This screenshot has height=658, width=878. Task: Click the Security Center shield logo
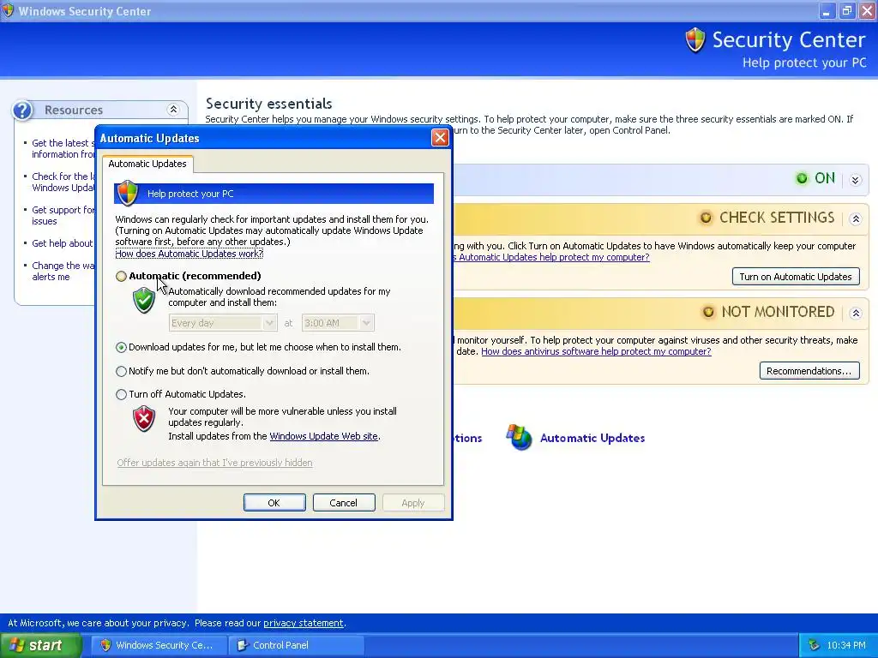(x=695, y=40)
